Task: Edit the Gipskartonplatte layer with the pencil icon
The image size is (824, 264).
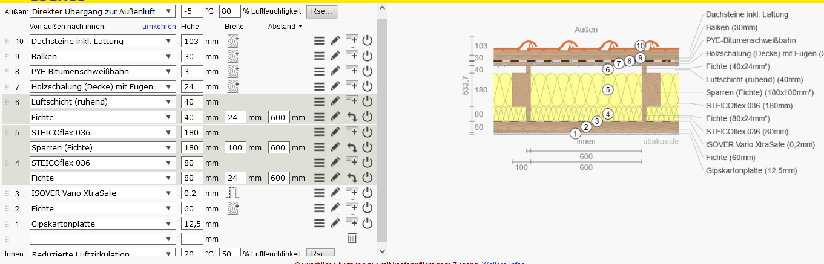Action: click(335, 224)
